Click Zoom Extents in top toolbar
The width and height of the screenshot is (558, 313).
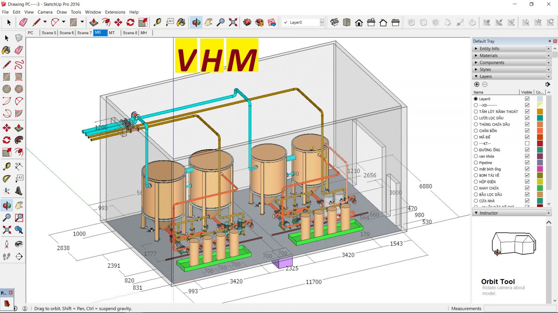(x=233, y=22)
